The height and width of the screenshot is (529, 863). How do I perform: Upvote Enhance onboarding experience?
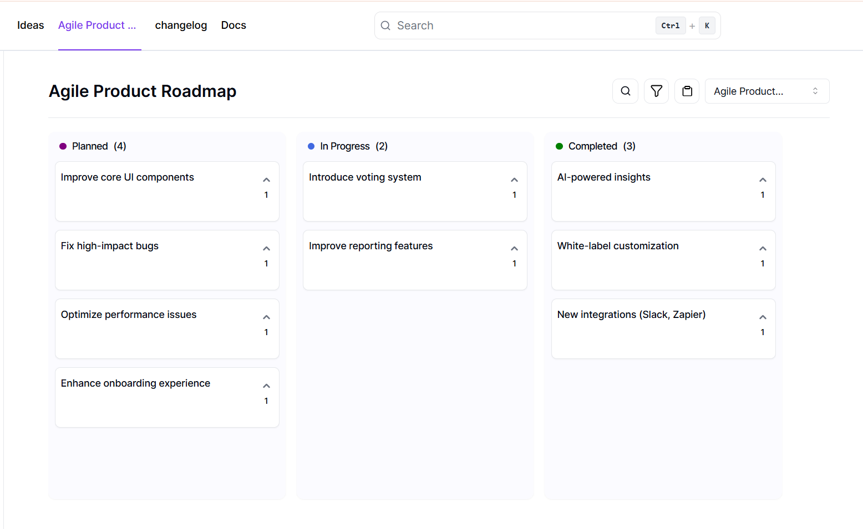(x=266, y=386)
